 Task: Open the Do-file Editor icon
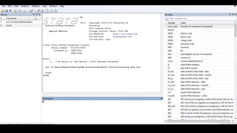(31, 11)
